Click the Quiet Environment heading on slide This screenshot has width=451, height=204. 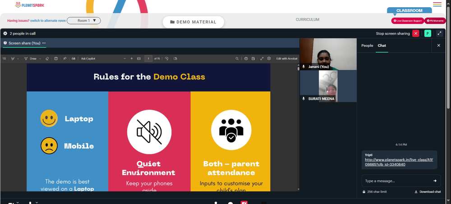[148, 168]
